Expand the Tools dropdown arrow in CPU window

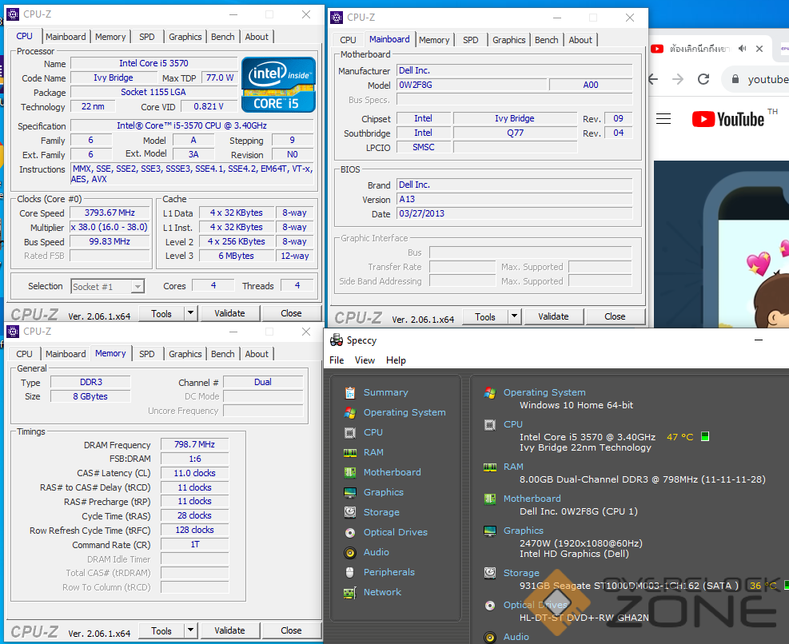190,314
